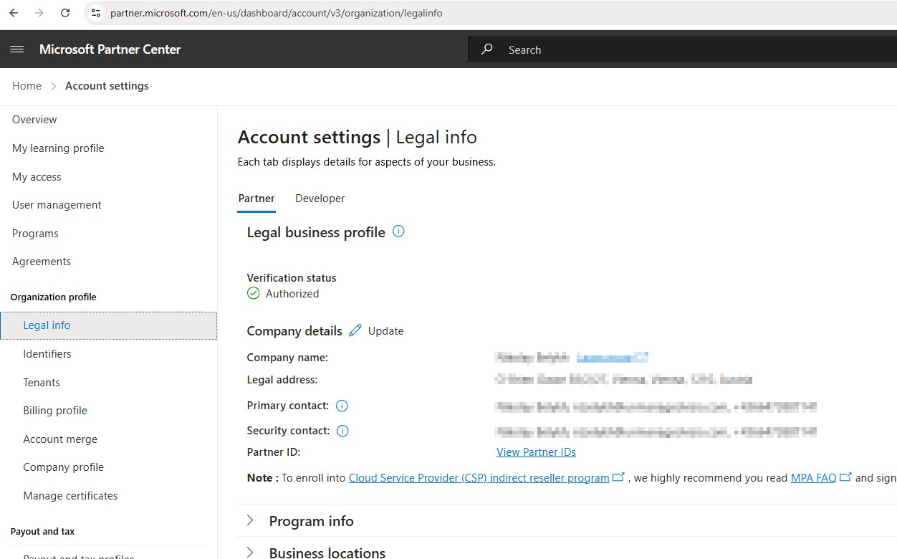Click the Legal address label
The image size is (897, 559).
click(x=282, y=380)
